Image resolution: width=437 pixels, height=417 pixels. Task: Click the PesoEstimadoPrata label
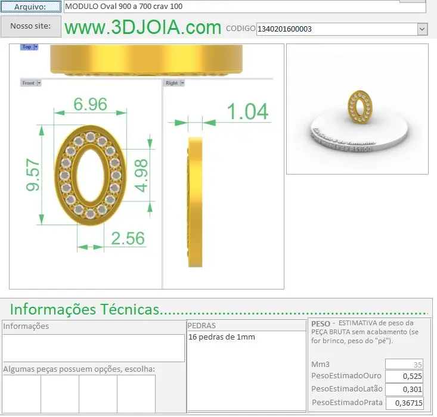coord(347,403)
